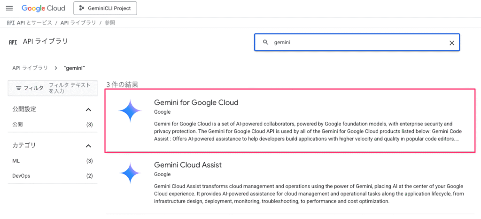
Task: Click 参照 in top breadcrumb
Action: 110,23
